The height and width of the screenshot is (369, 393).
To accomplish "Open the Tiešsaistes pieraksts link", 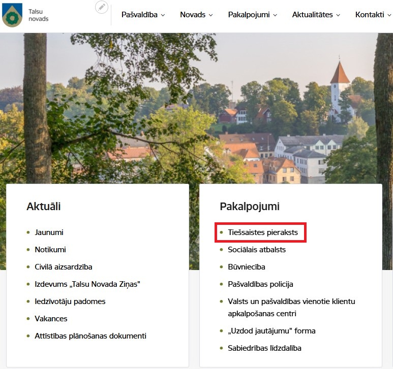I will [262, 232].
